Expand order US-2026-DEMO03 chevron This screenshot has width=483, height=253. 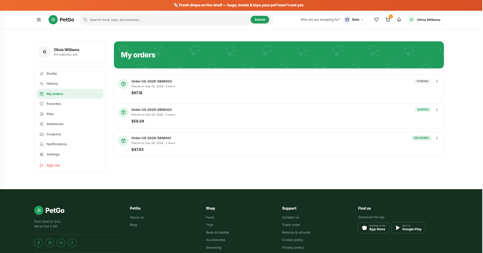(x=437, y=81)
